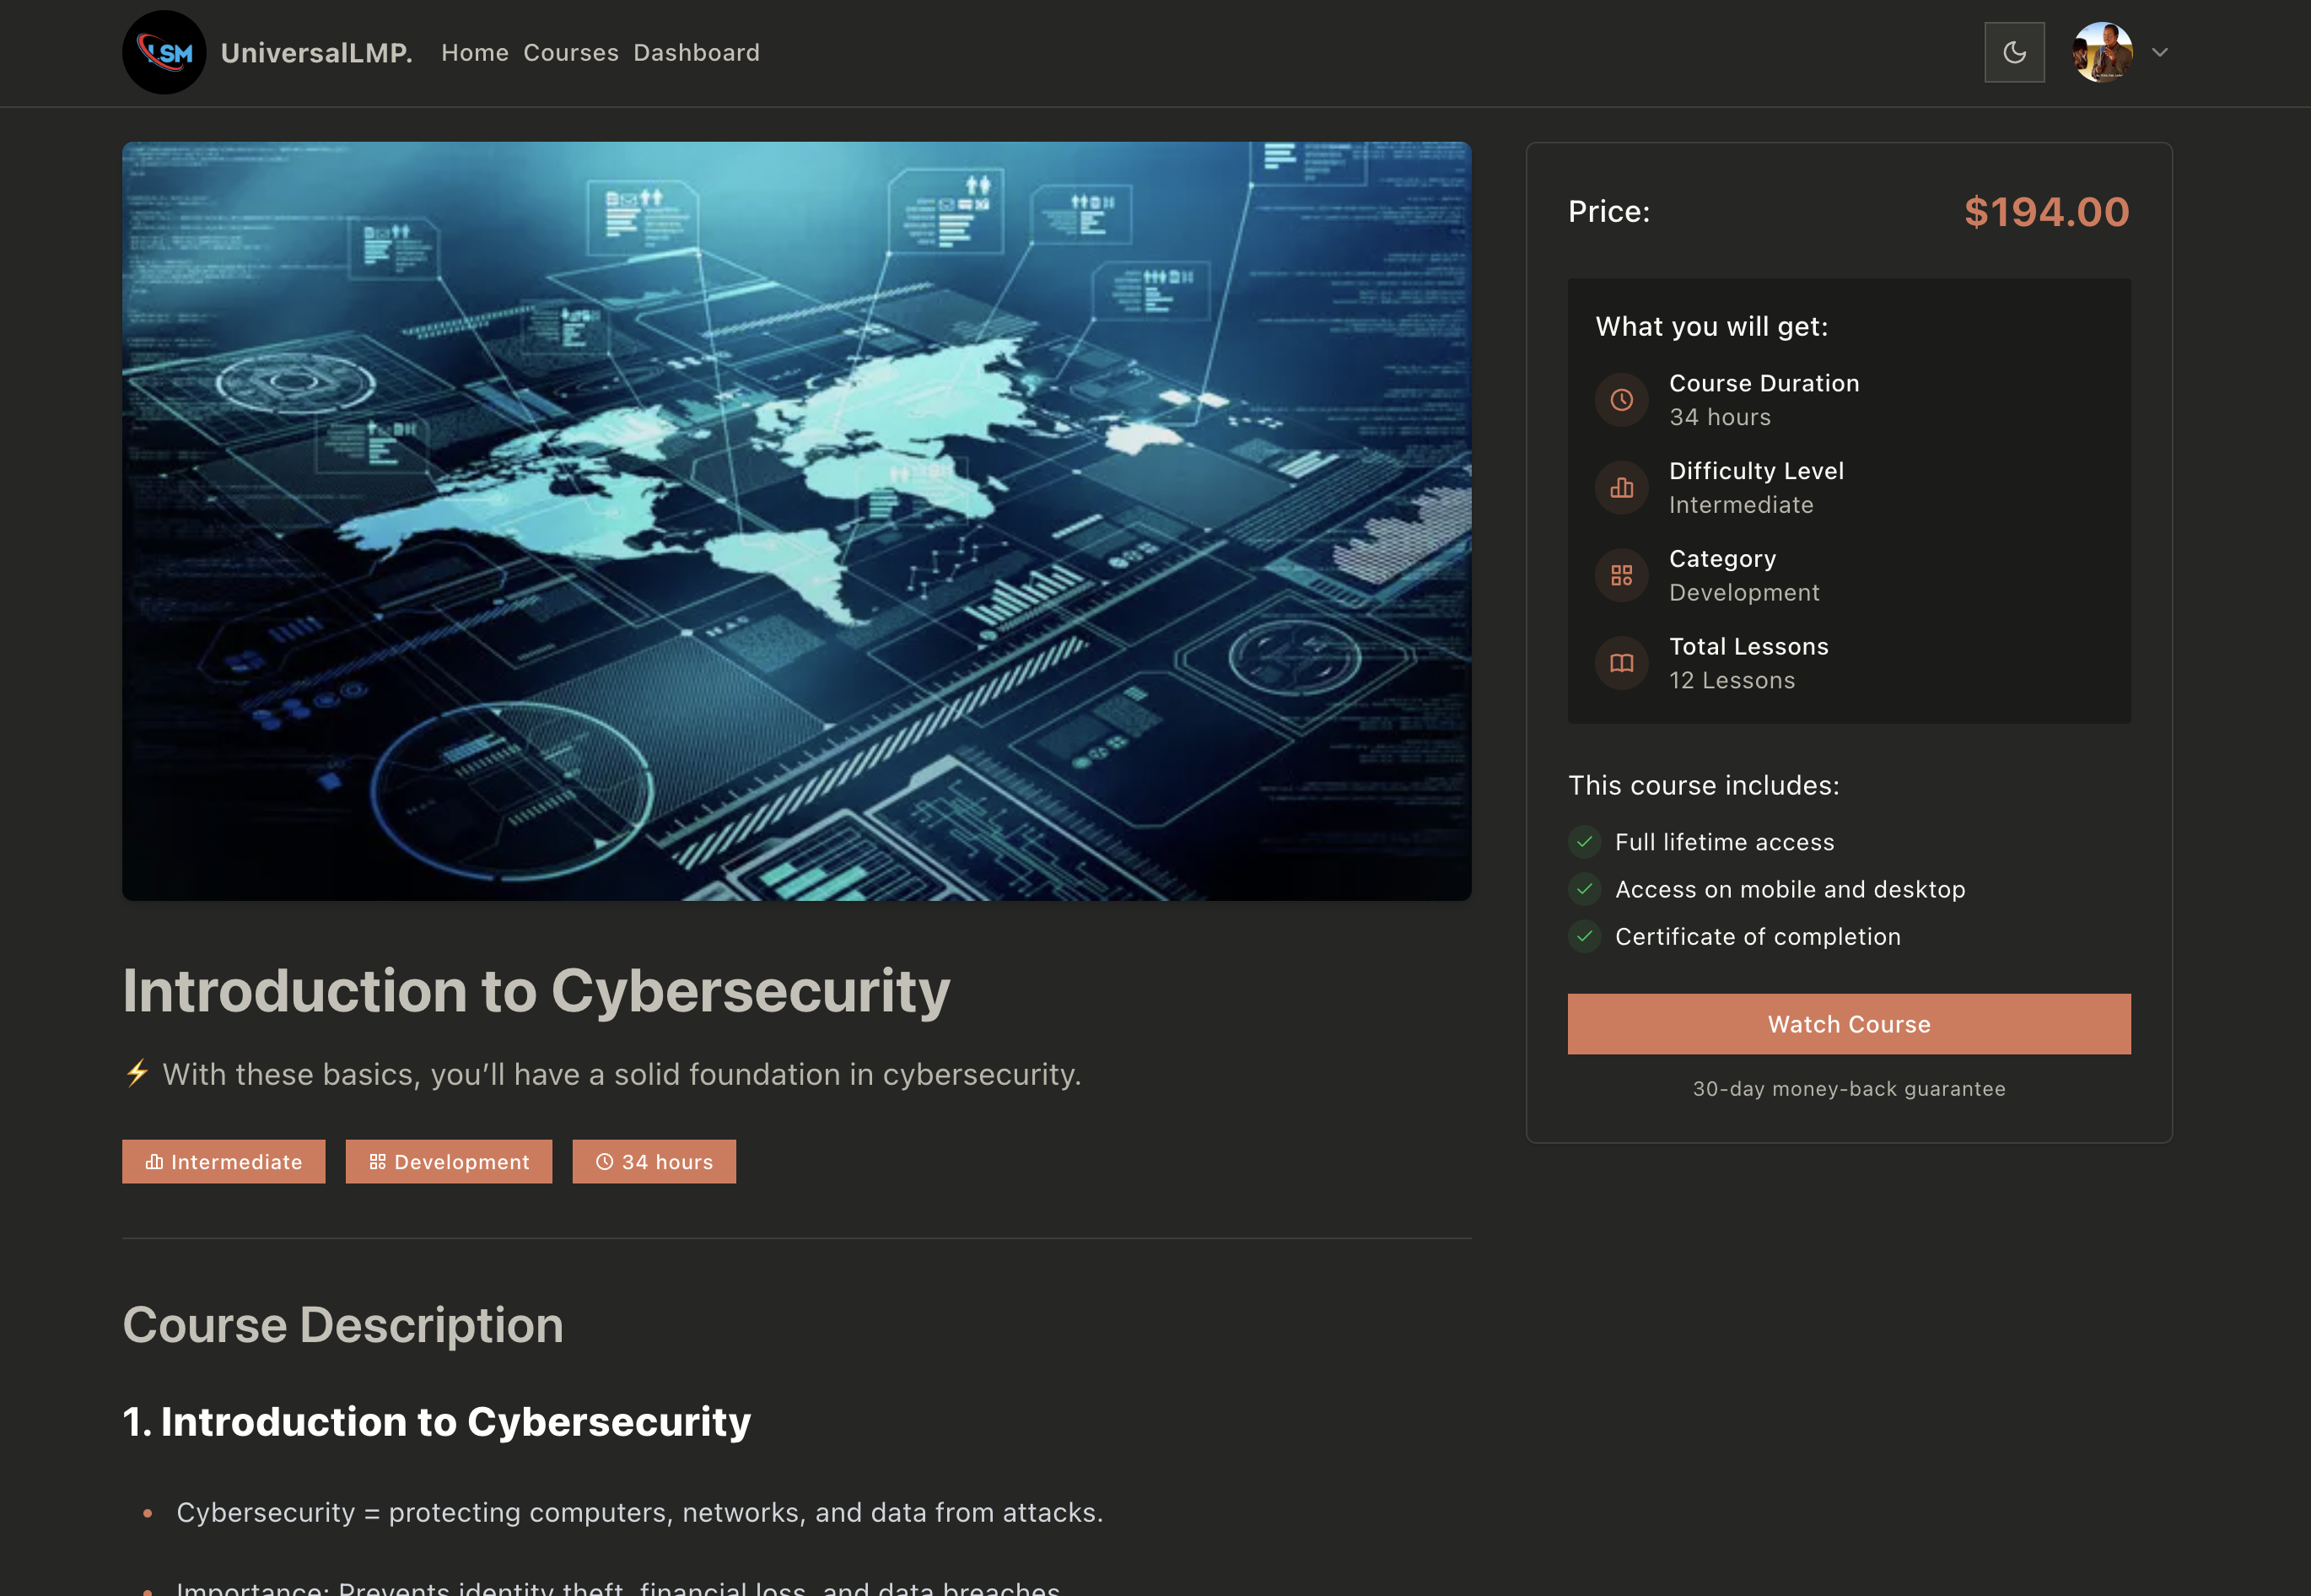Go to the Home menu item
This screenshot has height=1596, width=2311.
pyautogui.click(x=475, y=52)
